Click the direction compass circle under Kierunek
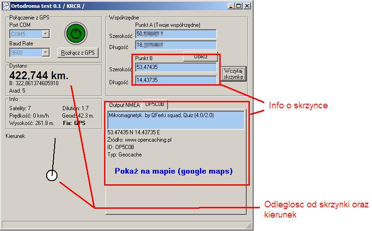This screenshot has width=372, height=231. tap(52, 175)
